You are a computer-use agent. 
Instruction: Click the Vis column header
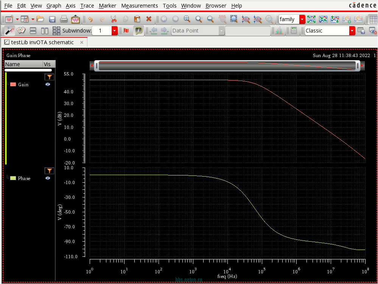click(49, 64)
